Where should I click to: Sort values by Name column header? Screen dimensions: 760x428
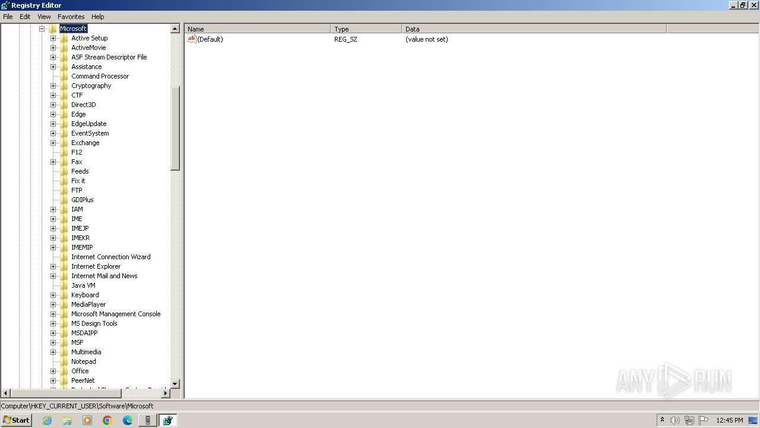[x=258, y=29]
